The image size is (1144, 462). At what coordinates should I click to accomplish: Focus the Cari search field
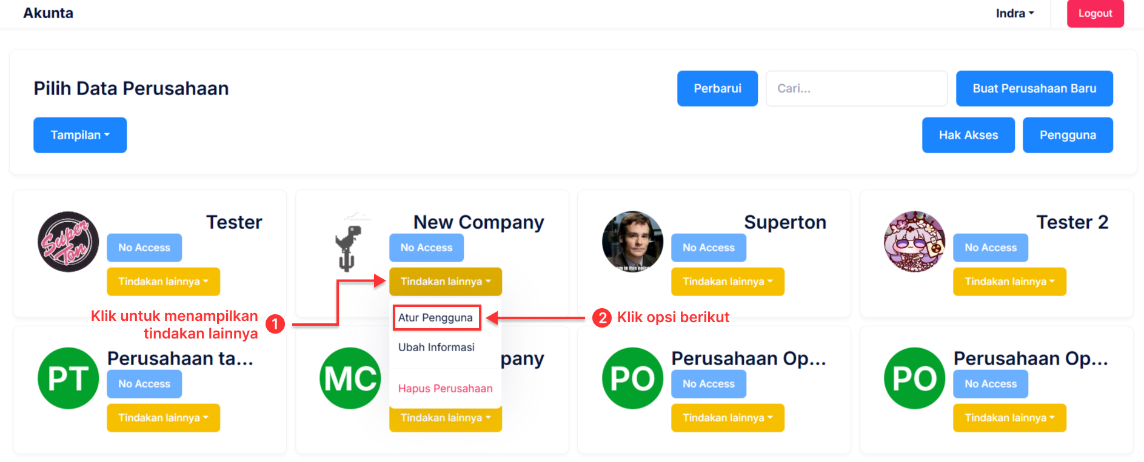point(856,88)
